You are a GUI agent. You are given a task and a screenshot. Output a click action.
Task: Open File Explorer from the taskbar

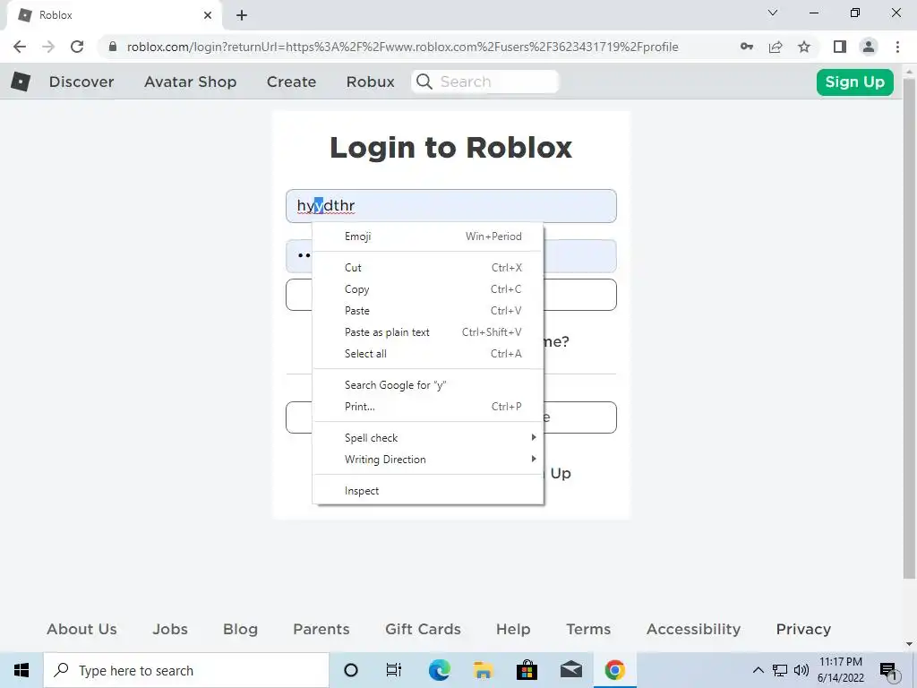483,670
